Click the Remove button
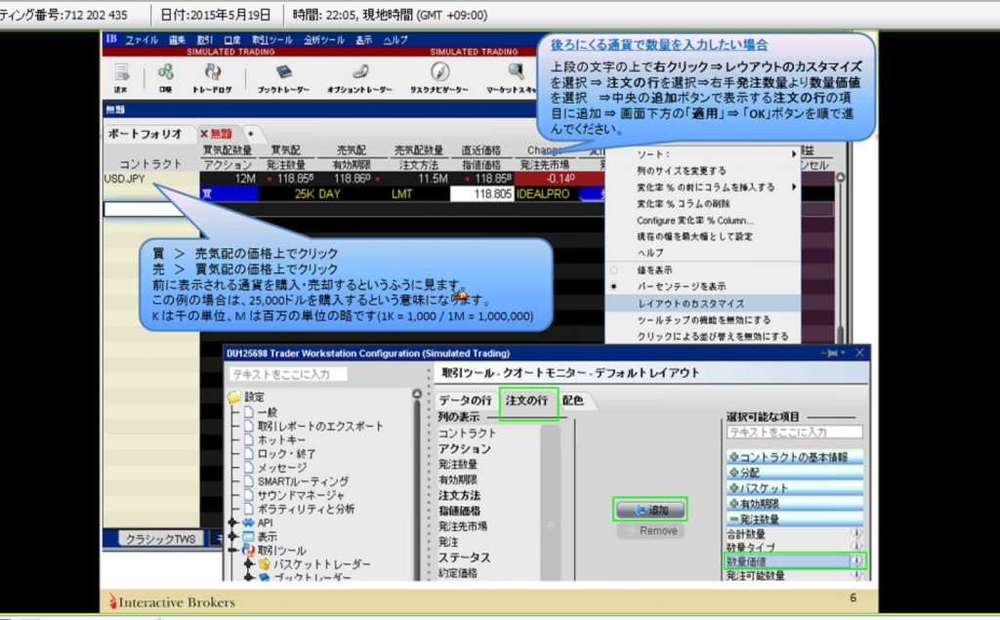The height and width of the screenshot is (620, 1000). tap(649, 531)
